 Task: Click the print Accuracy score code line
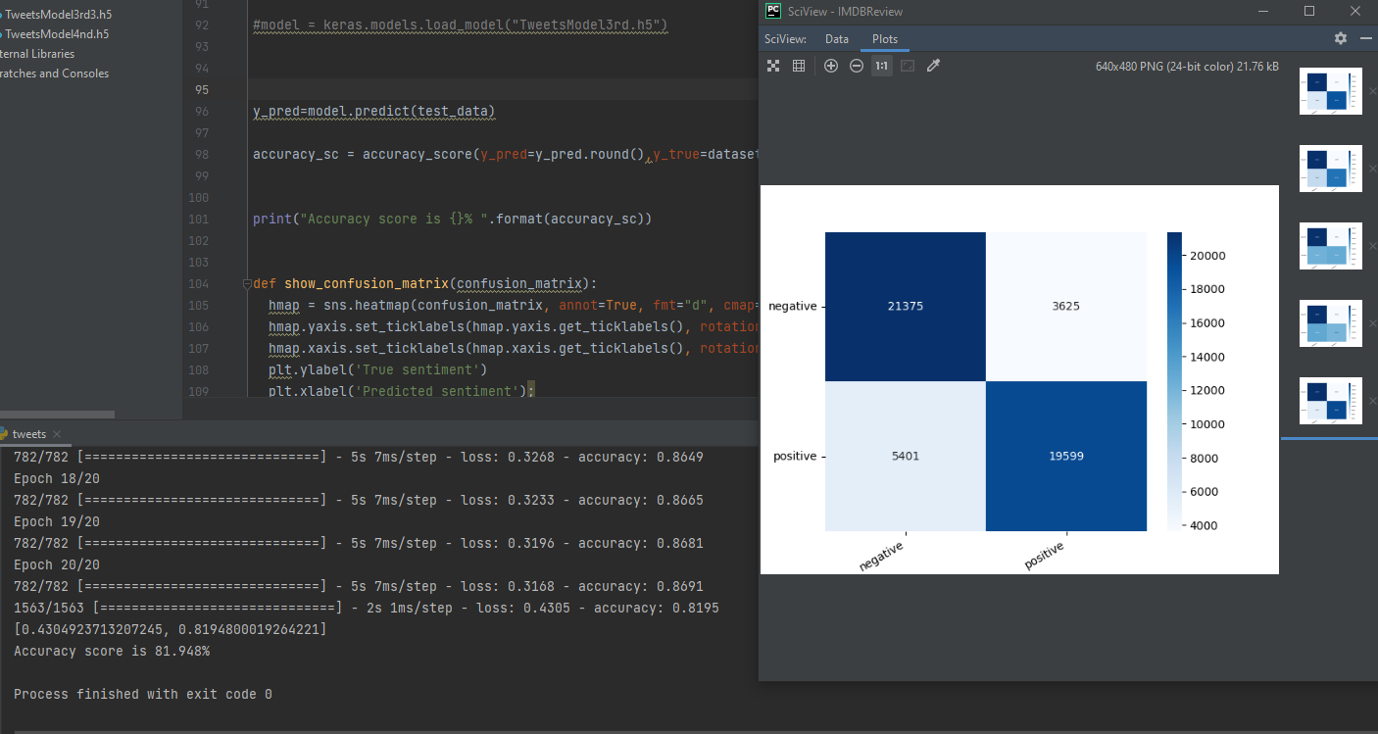click(452, 219)
